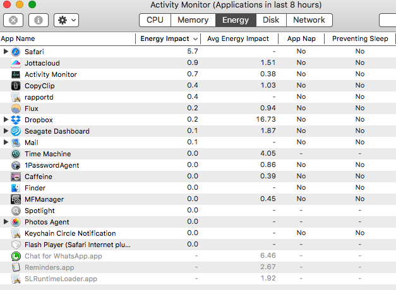Viewport: 396px width, 290px height.
Task: Expand the Seagate Dashboard row
Action: click(x=6, y=131)
